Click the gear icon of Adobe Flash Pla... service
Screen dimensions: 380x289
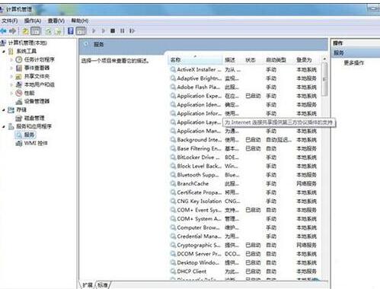tap(173, 87)
